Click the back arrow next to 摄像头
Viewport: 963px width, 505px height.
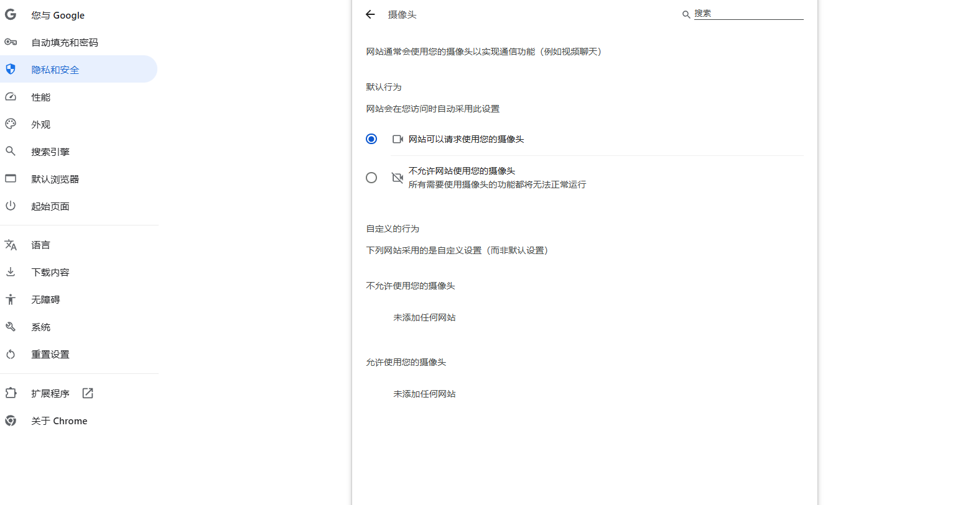[x=371, y=14]
